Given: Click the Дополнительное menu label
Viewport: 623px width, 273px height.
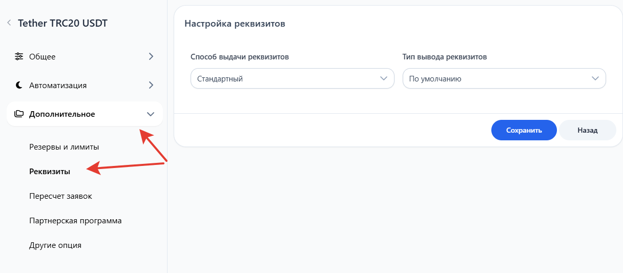Looking at the screenshot, I should pyautogui.click(x=62, y=114).
